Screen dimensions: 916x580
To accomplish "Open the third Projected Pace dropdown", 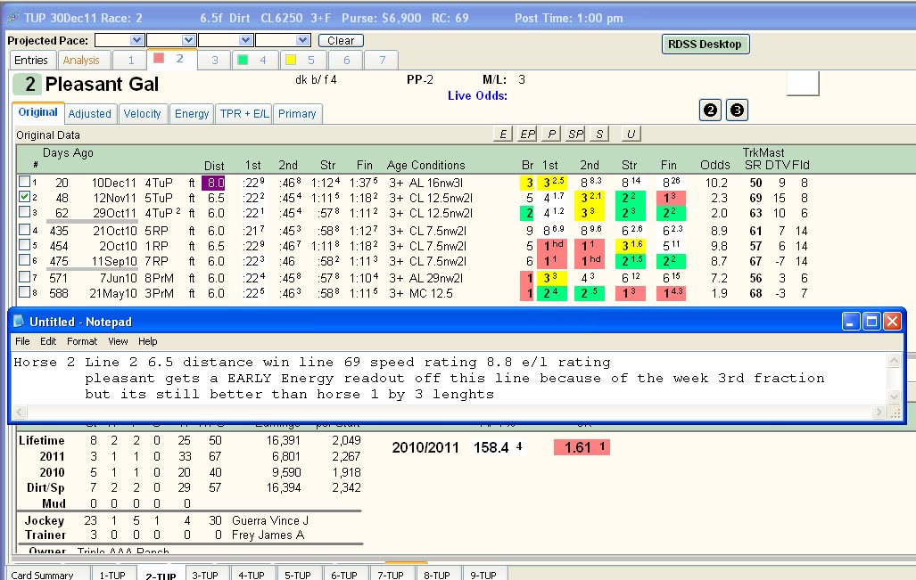I will pyautogui.click(x=245, y=40).
